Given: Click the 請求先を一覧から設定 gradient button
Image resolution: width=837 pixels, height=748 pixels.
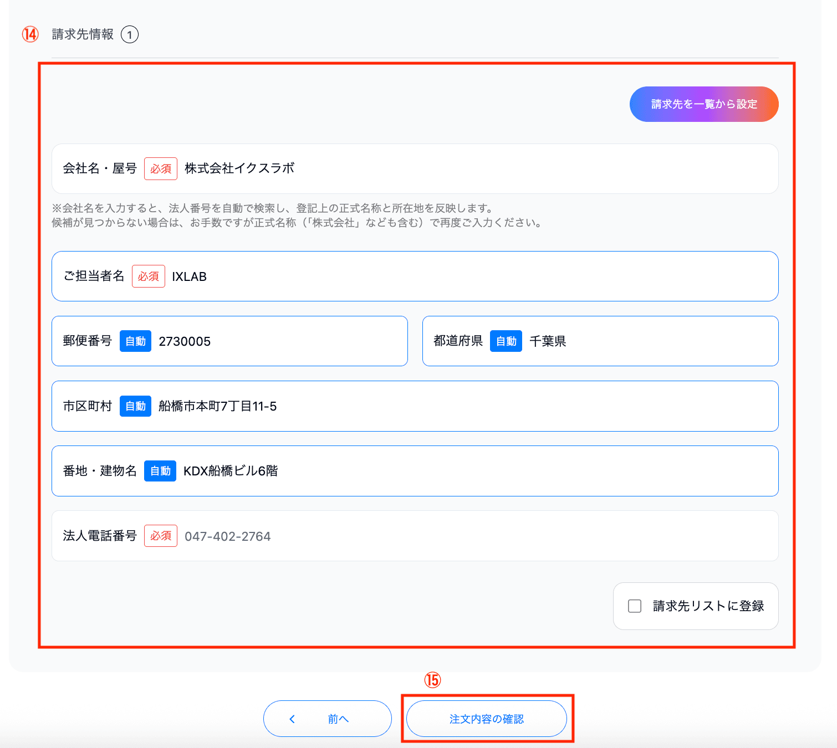Looking at the screenshot, I should pyautogui.click(x=703, y=104).
